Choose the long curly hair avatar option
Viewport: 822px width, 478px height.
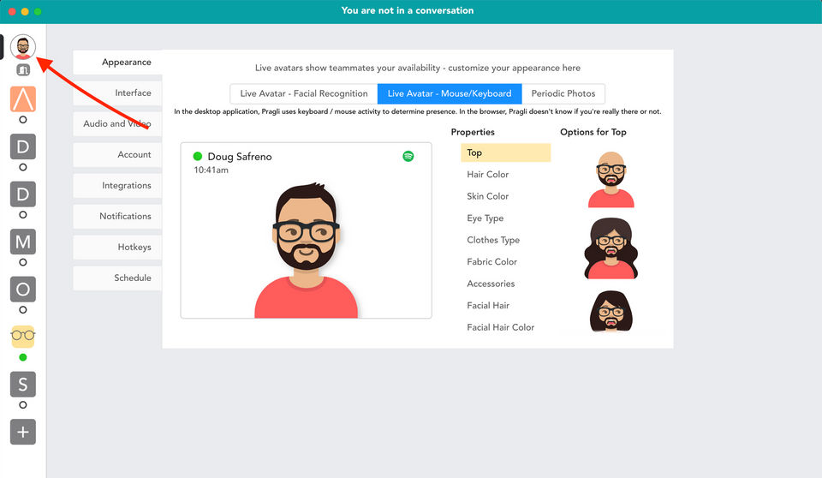[x=611, y=248]
